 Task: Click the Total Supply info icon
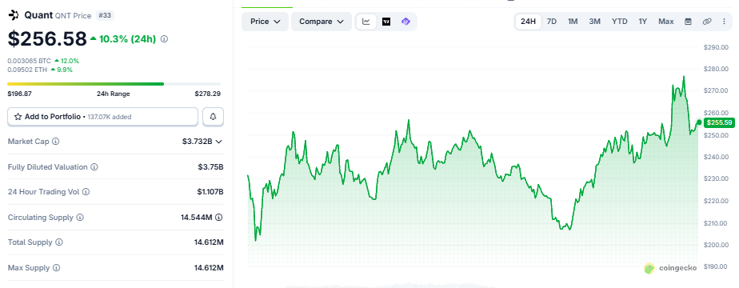coord(59,242)
